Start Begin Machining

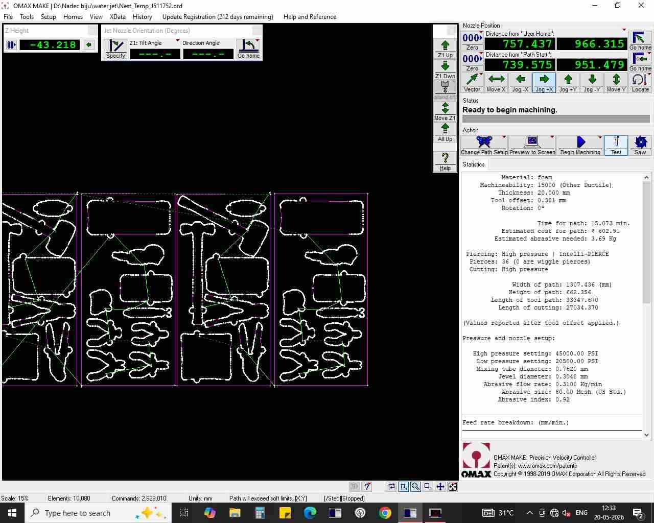point(580,146)
